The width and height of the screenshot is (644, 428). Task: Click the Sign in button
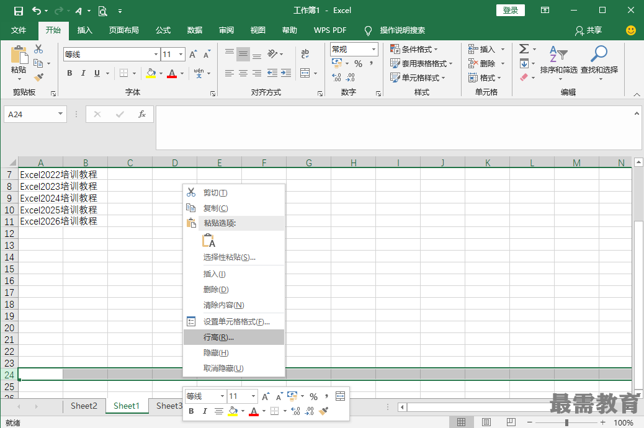point(511,11)
